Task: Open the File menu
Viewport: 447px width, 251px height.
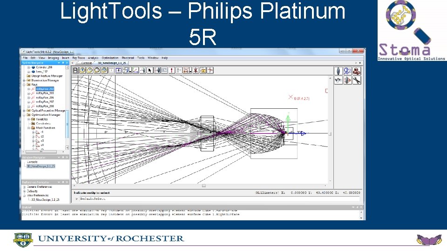Action: (25, 58)
